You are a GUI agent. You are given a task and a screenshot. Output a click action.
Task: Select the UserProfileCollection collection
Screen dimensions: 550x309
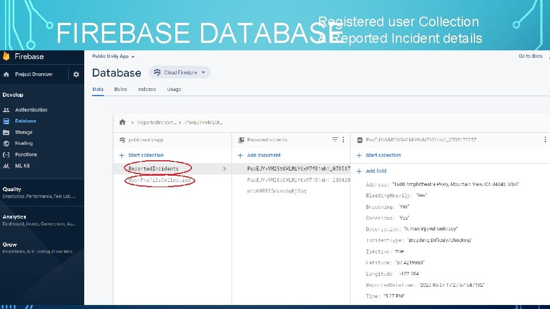click(x=160, y=180)
